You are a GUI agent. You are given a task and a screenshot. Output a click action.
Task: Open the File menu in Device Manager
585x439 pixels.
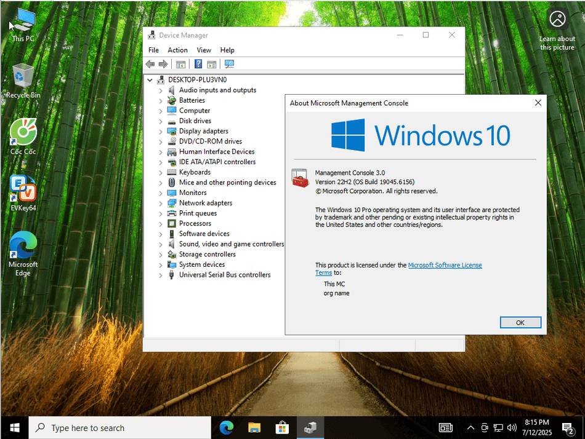coord(153,50)
